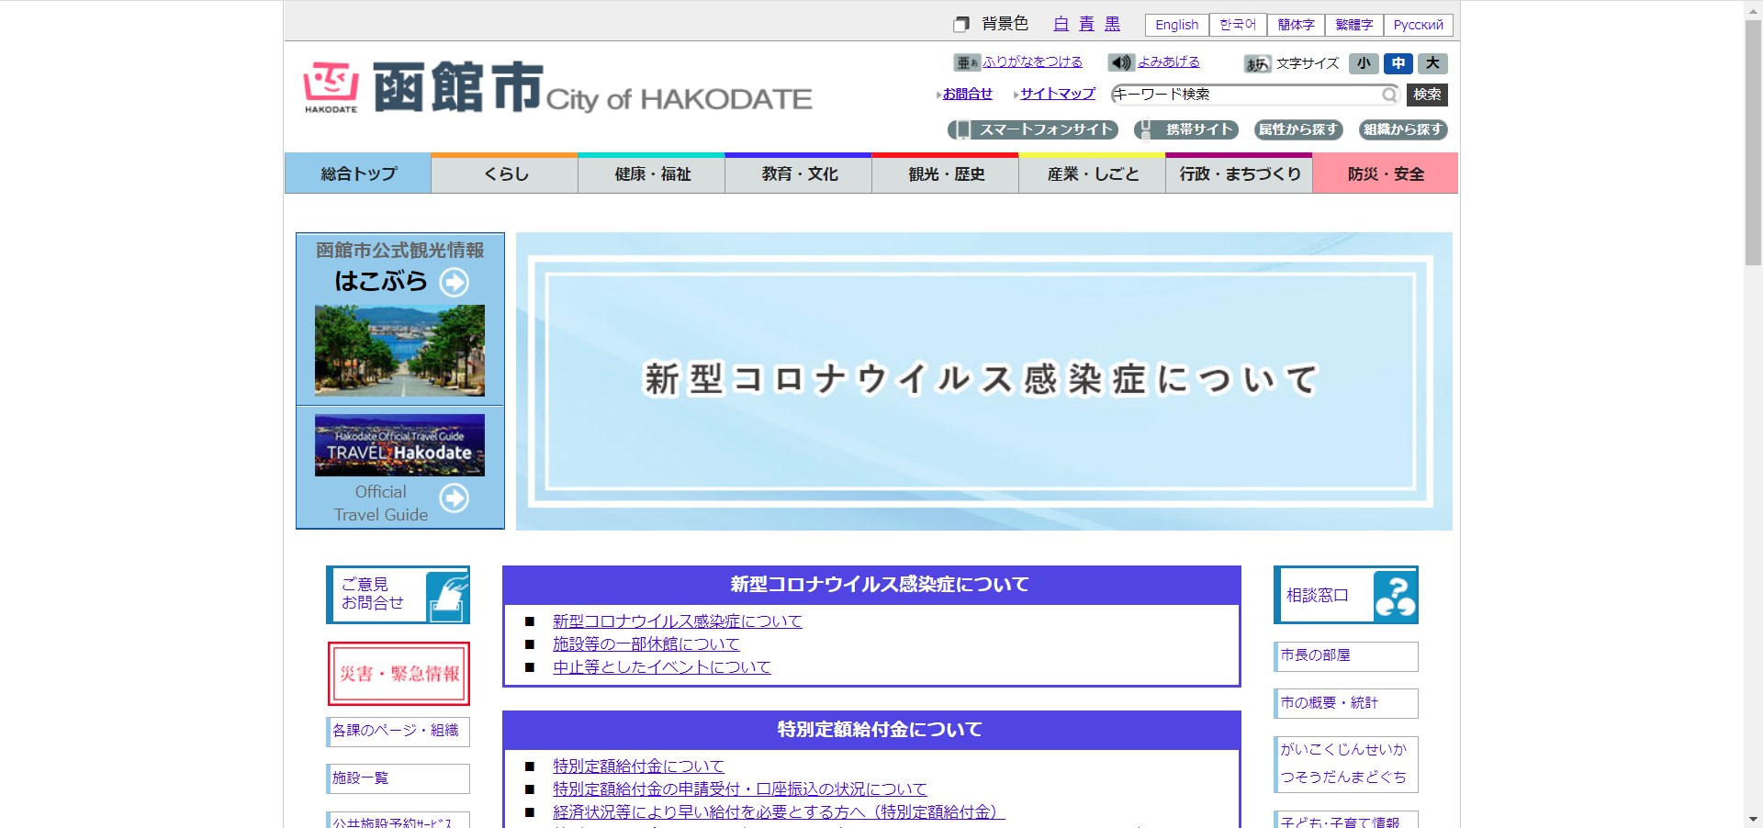
Task: Open the 相談窓口 question mark icon
Action: click(x=1394, y=596)
